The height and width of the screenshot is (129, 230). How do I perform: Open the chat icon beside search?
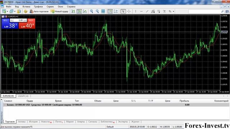coord(227,11)
